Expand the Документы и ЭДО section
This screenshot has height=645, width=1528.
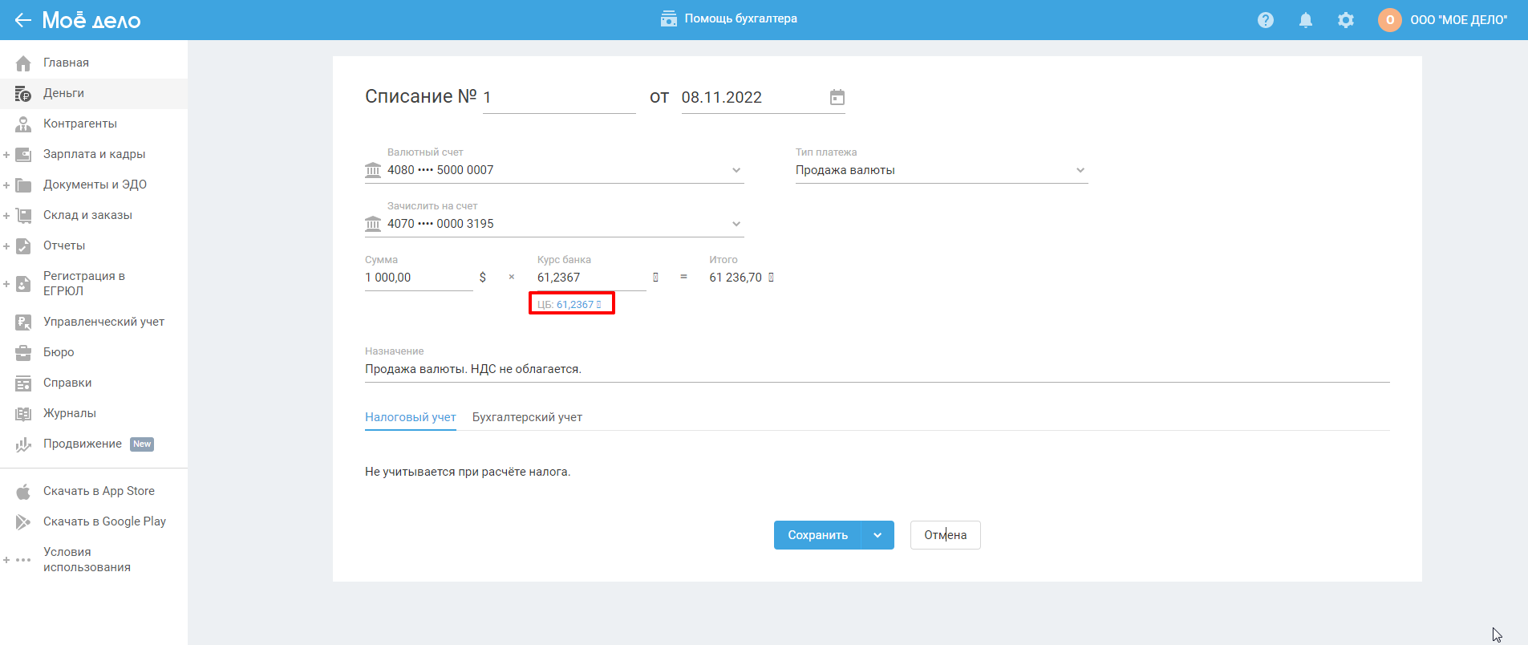6,185
